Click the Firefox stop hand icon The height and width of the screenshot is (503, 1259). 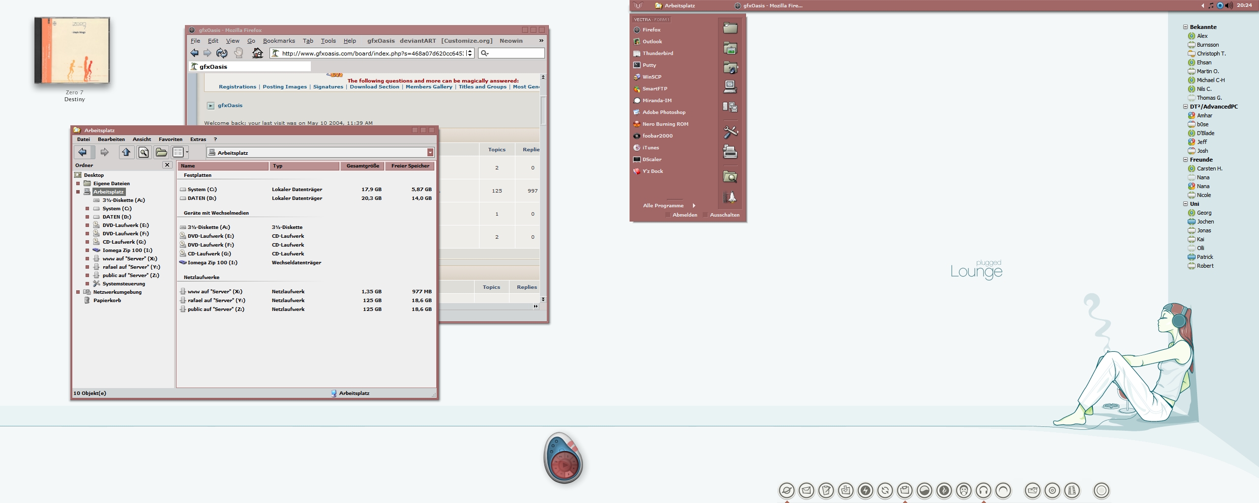click(239, 53)
